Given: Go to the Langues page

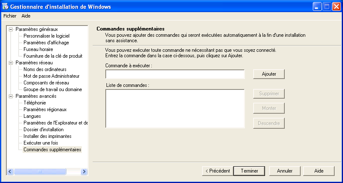Looking at the screenshot, I should tap(32, 116).
